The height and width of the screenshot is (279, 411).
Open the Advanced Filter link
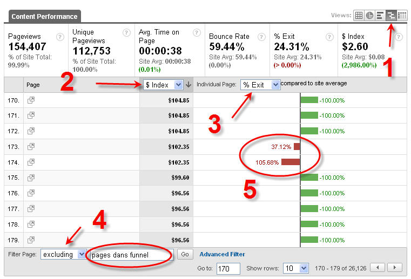[x=222, y=254]
